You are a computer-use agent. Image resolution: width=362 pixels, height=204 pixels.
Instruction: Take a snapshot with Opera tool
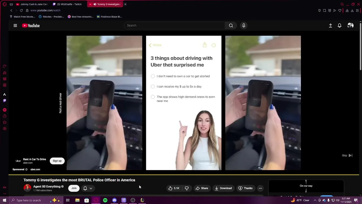click(324, 10)
